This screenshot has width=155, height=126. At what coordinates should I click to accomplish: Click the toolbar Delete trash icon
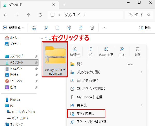coord(92,28)
